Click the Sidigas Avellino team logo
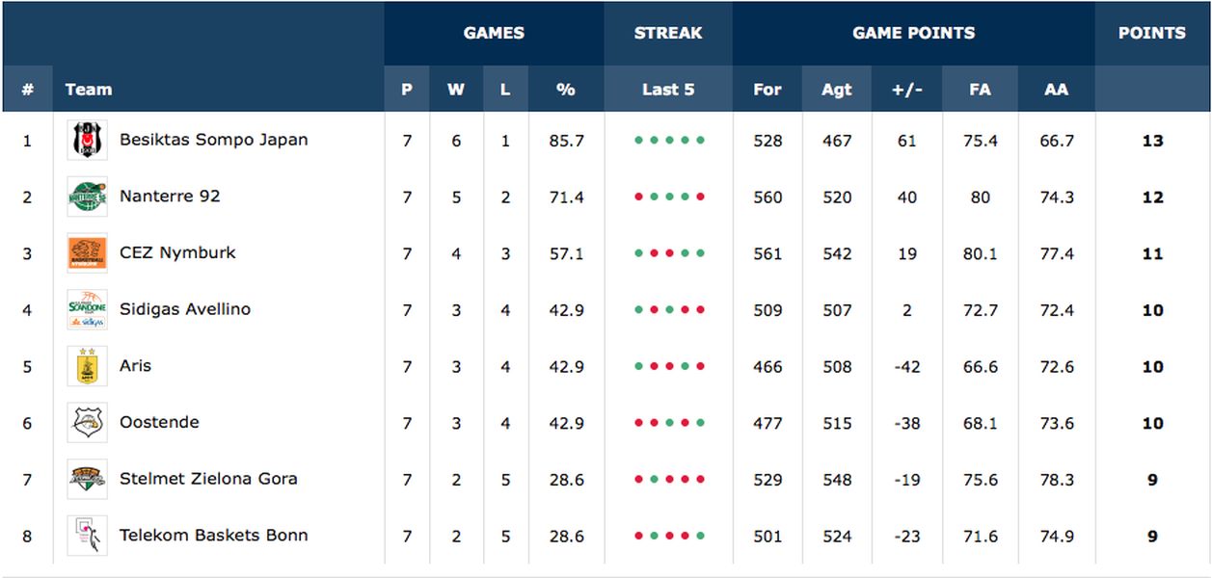The width and height of the screenshot is (1212, 578). tap(88, 310)
